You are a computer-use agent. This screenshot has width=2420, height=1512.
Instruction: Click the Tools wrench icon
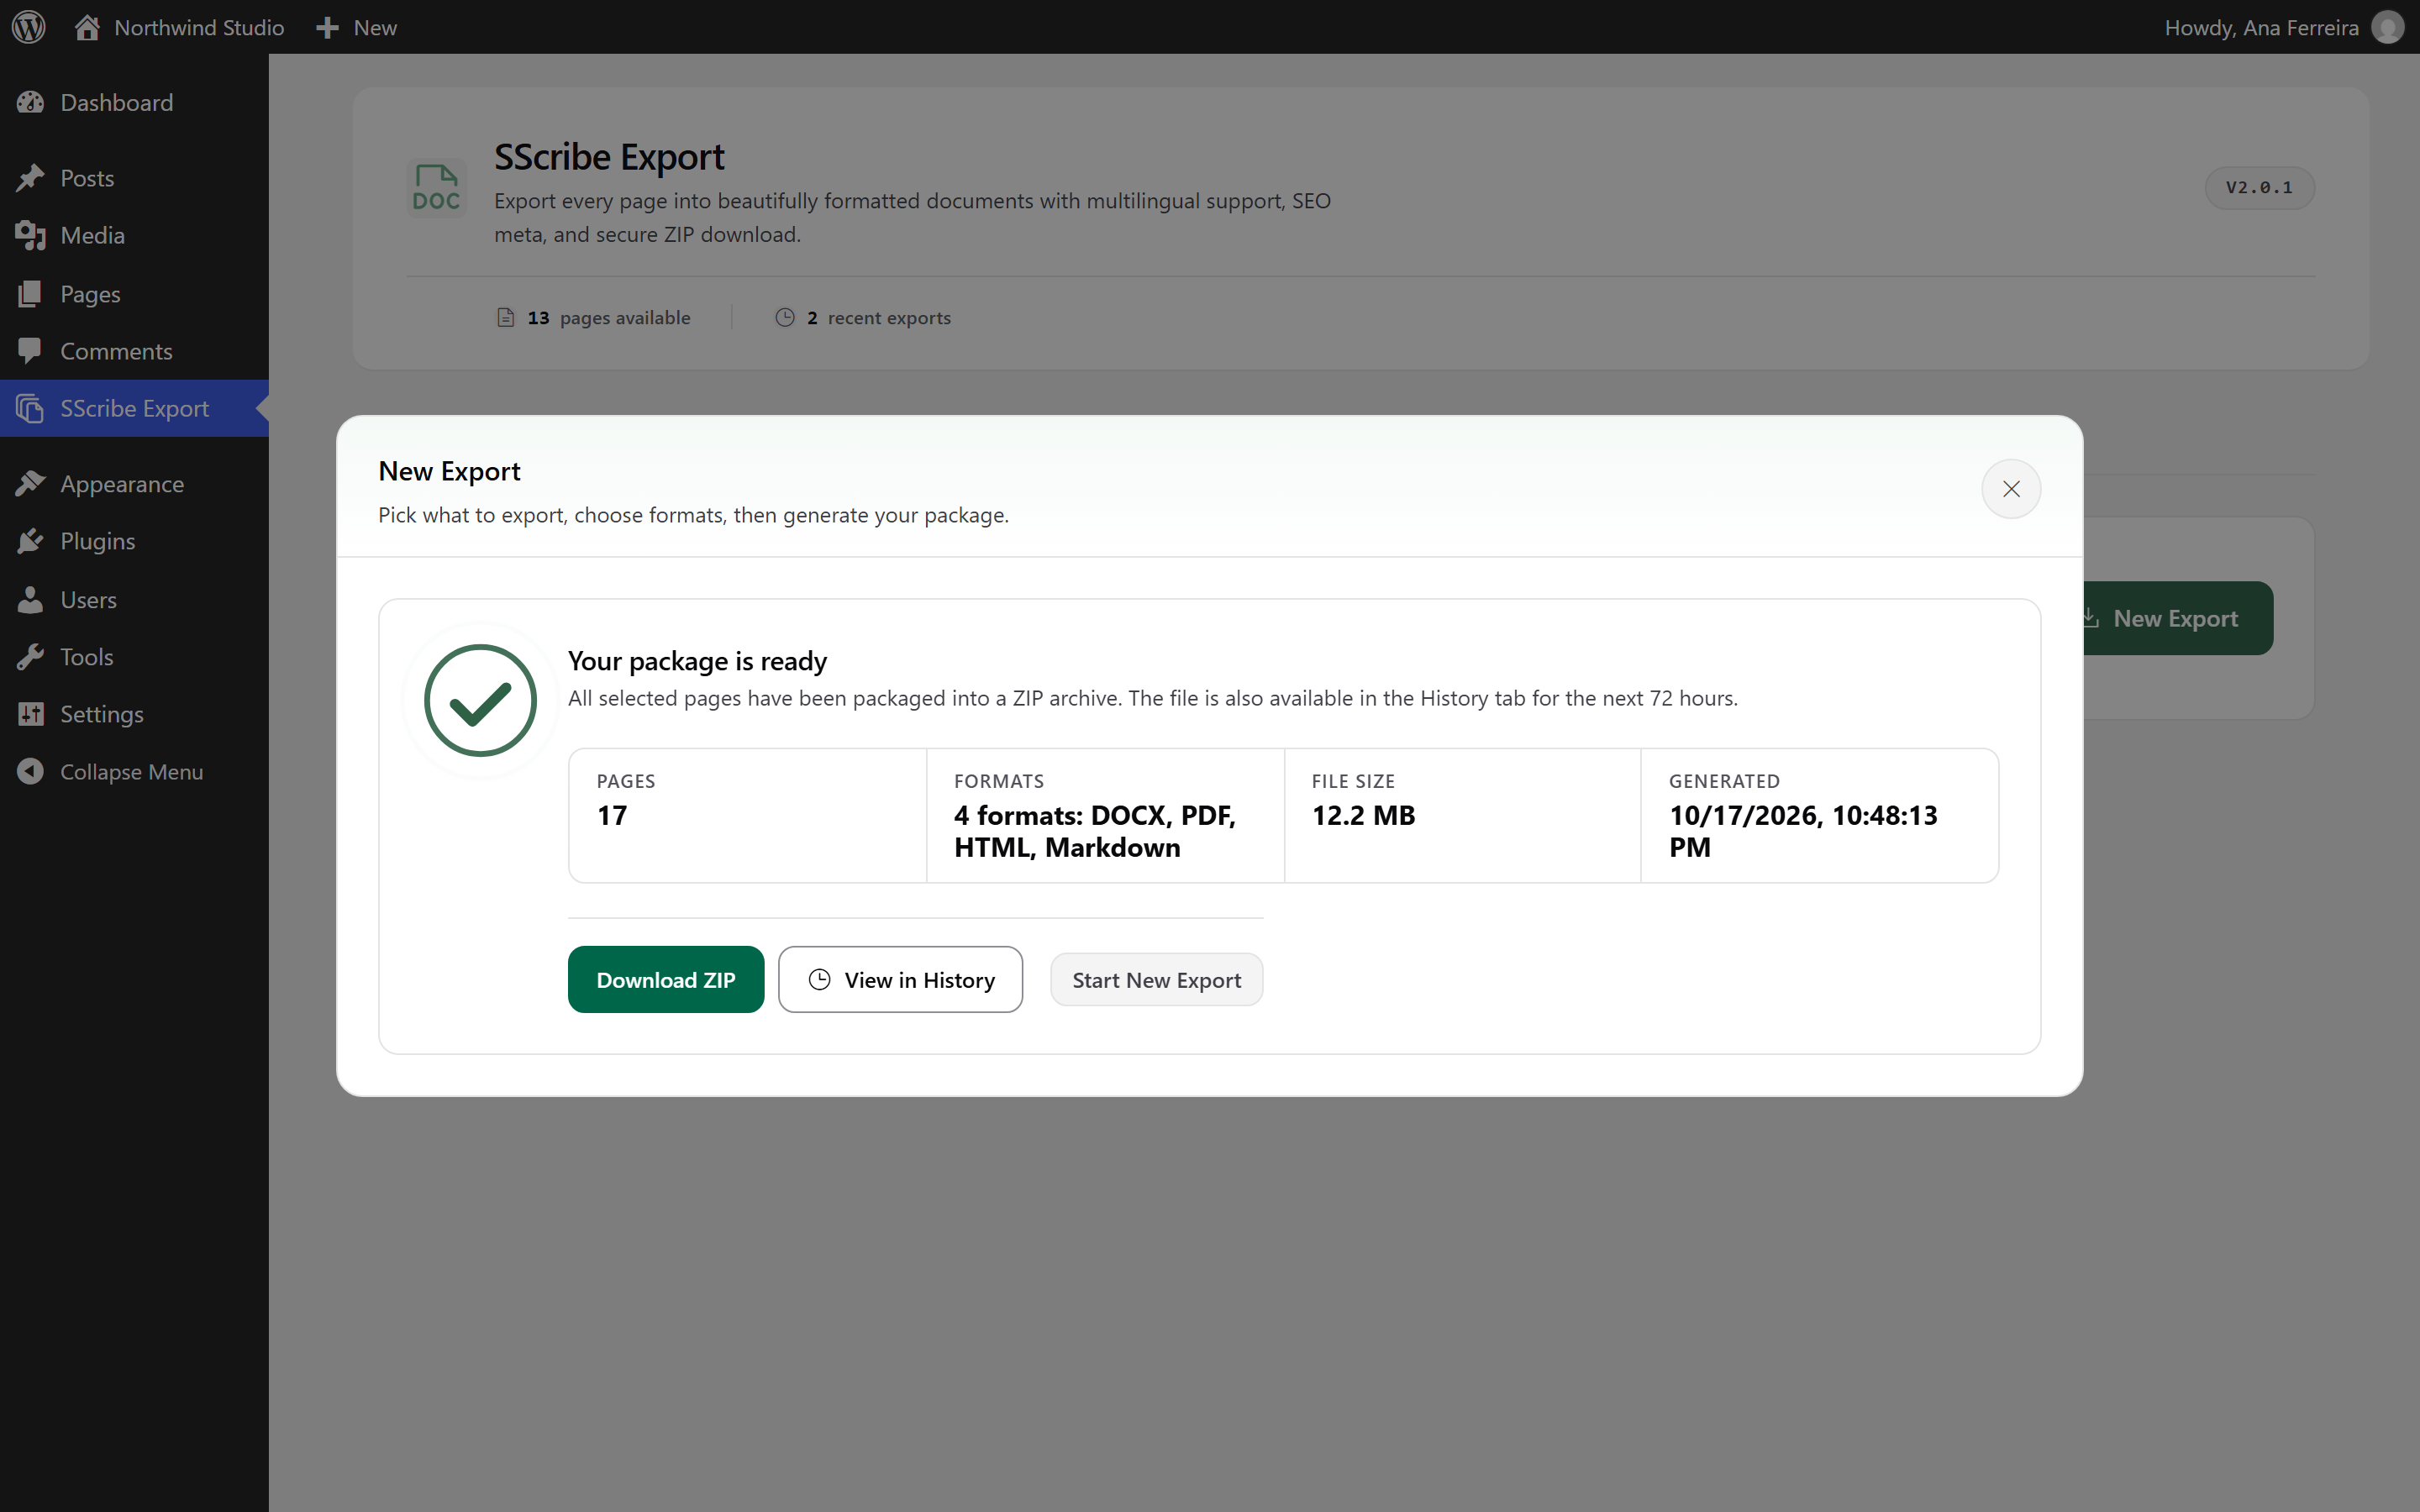coord(31,657)
